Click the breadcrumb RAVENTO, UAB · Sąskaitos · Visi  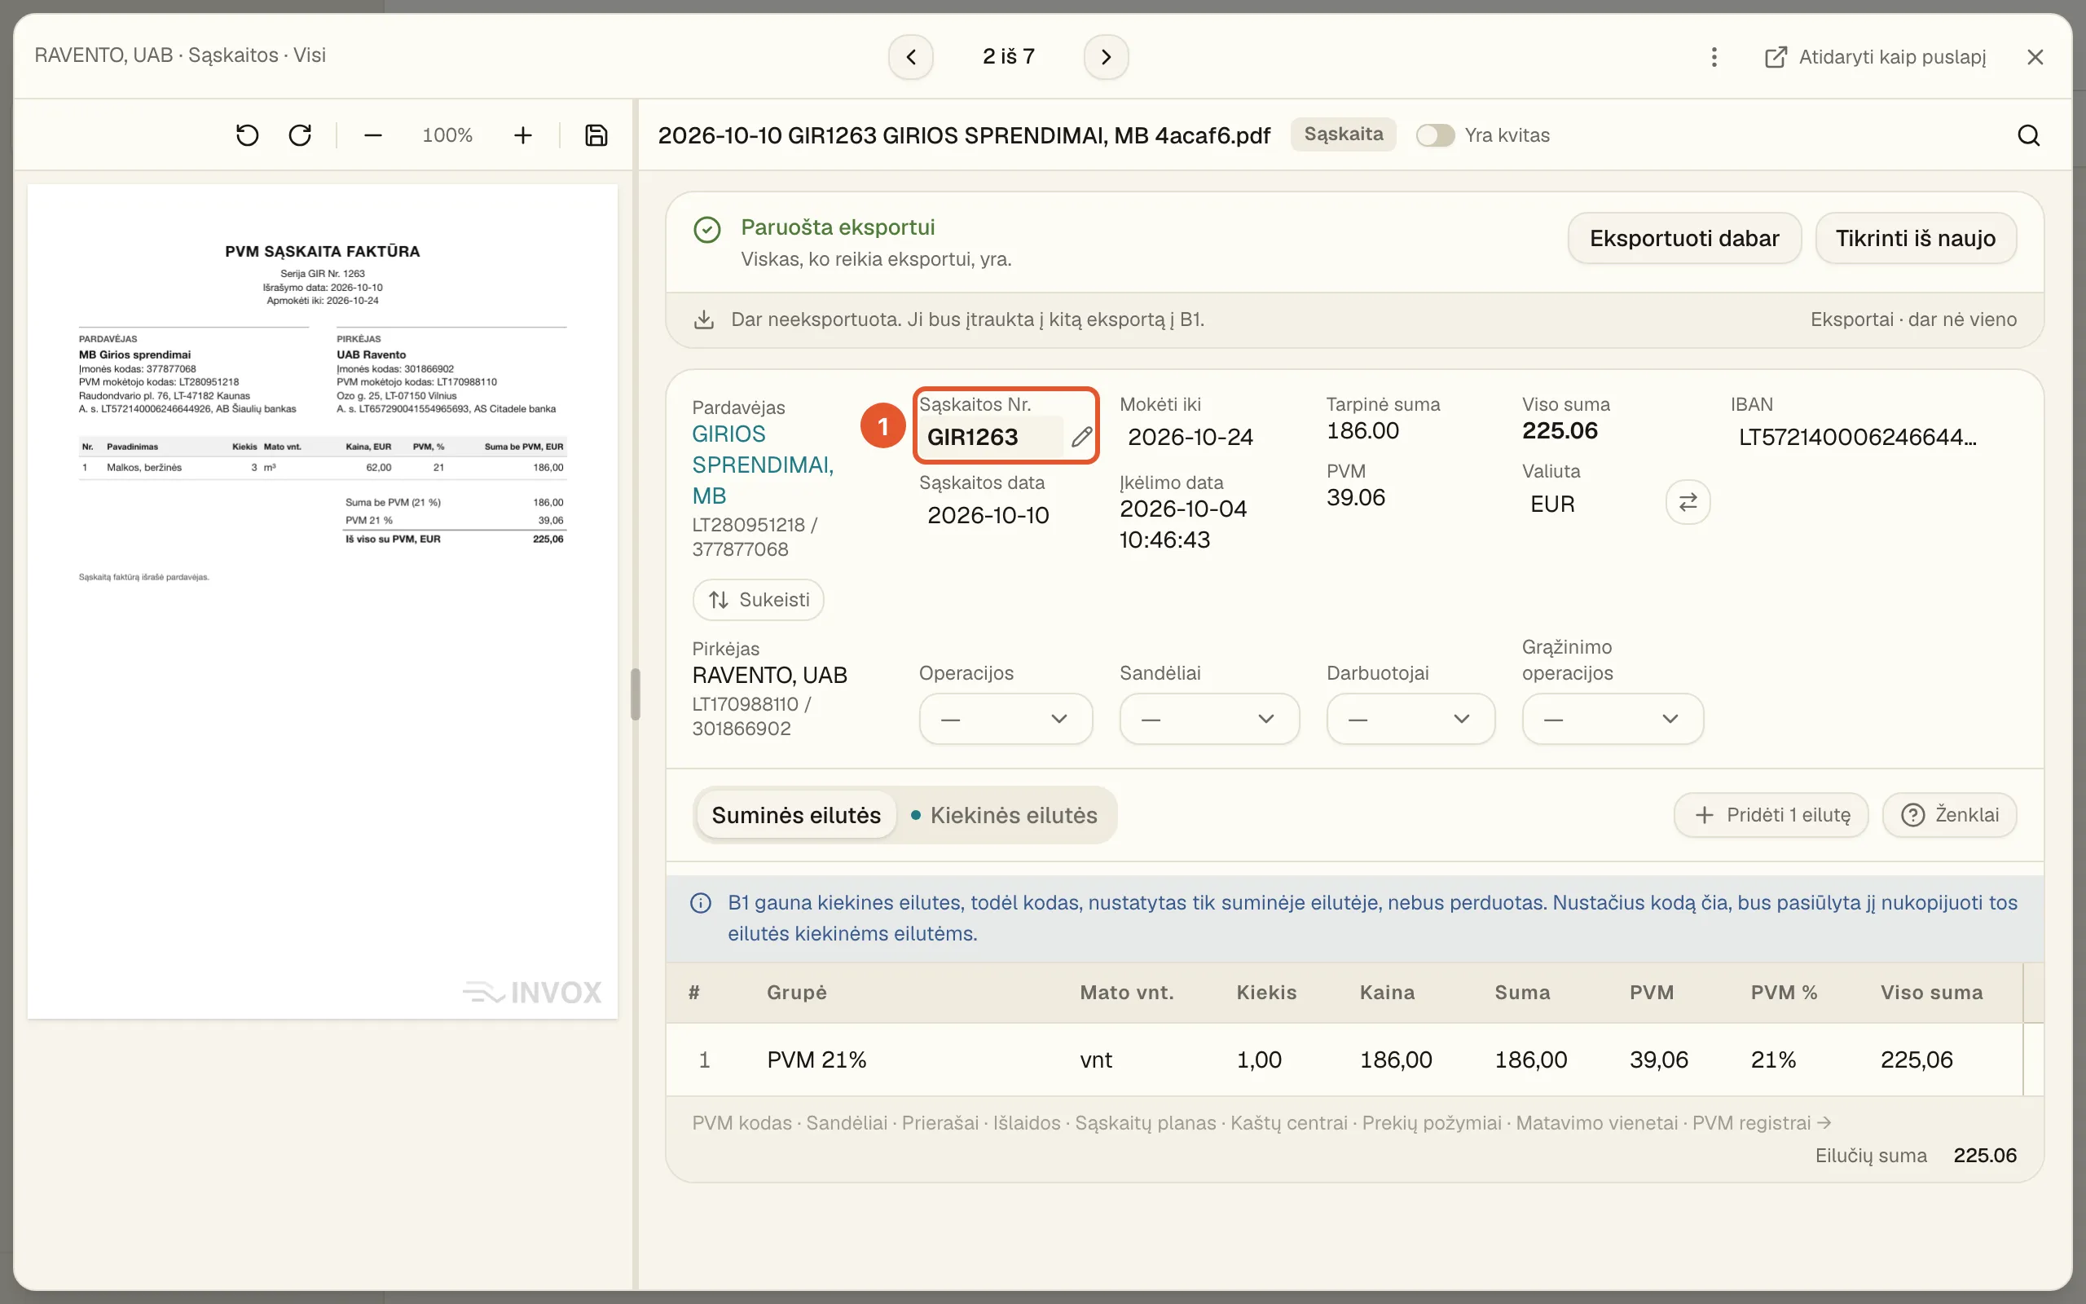click(x=180, y=55)
